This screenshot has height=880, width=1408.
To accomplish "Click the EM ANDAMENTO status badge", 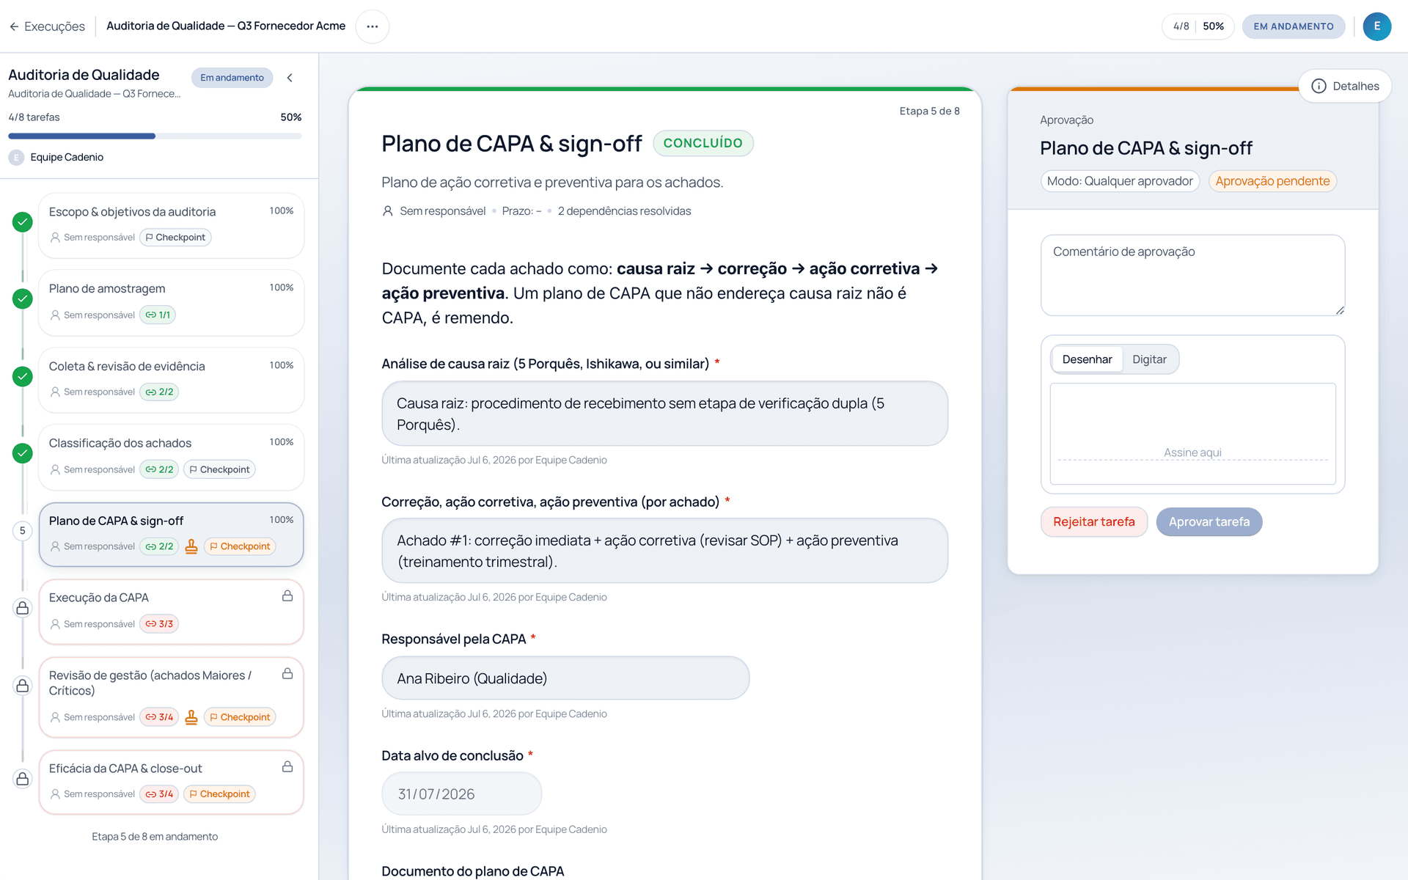I will tap(1293, 26).
